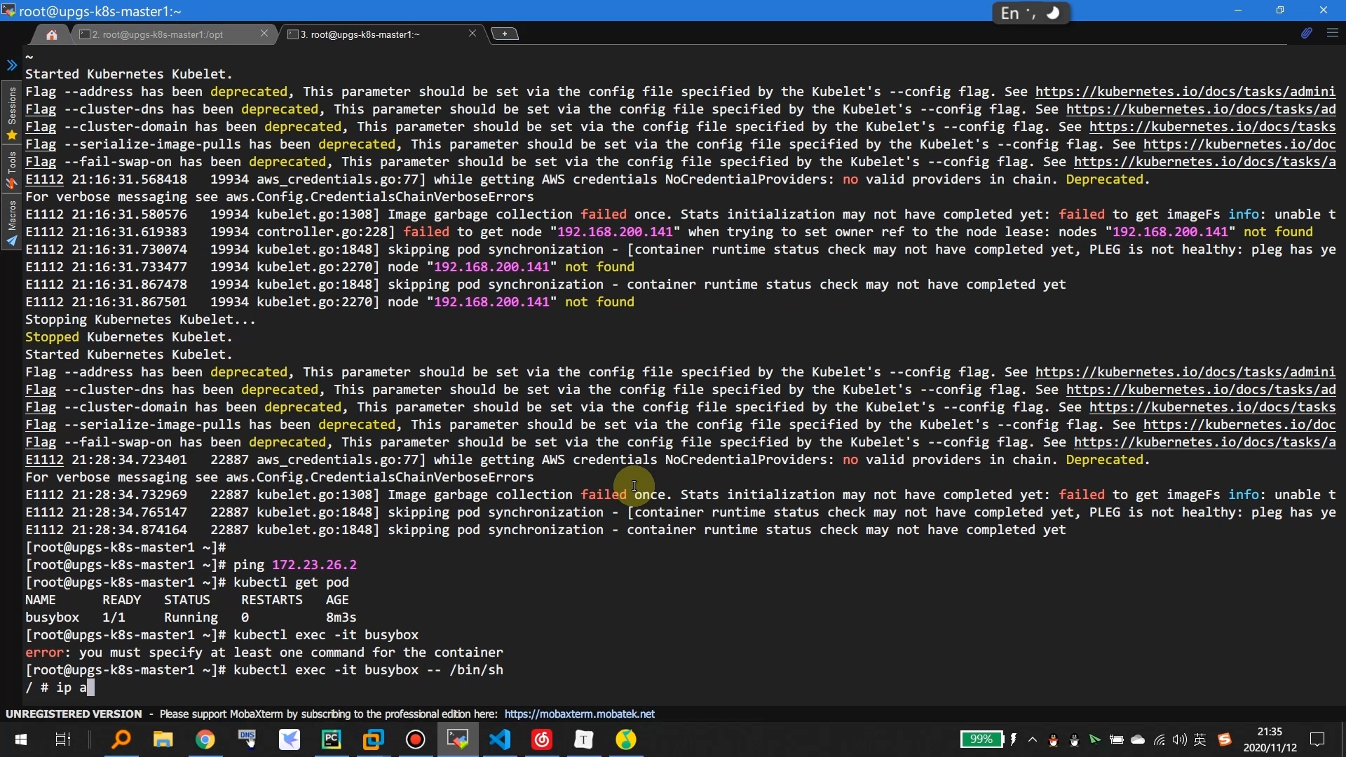Open the Sogou input tray icon
1346x757 pixels.
point(1225,739)
